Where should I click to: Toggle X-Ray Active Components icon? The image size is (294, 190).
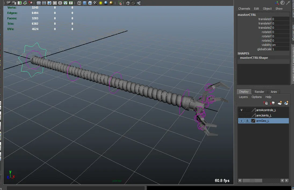point(133,3)
